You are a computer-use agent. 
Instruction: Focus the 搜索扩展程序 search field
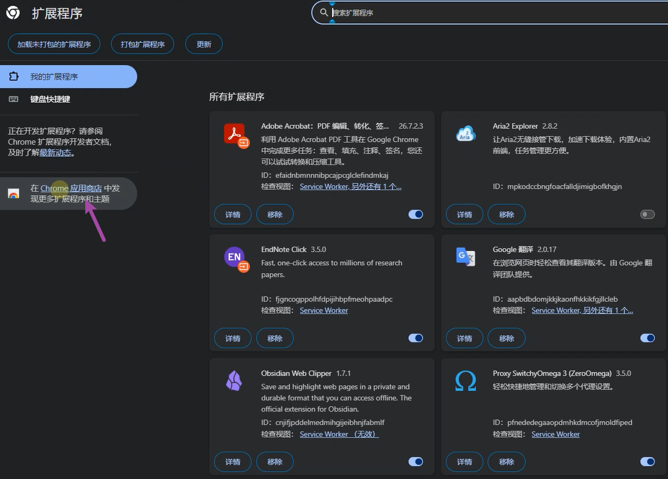[x=490, y=12]
